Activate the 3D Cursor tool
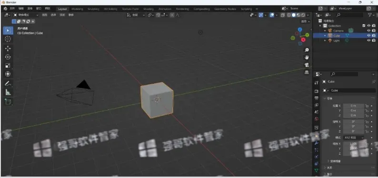Image resolution: width=378 pixels, height=178 pixels. tap(8, 39)
